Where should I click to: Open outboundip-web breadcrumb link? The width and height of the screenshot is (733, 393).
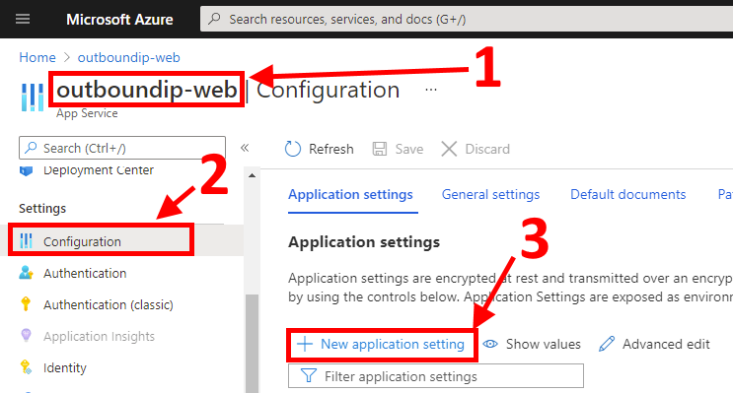[128, 57]
